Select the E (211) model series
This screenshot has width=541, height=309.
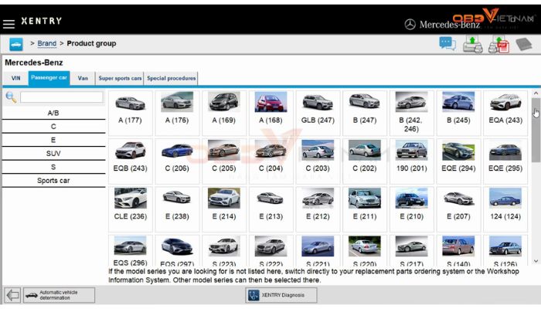coord(365,209)
